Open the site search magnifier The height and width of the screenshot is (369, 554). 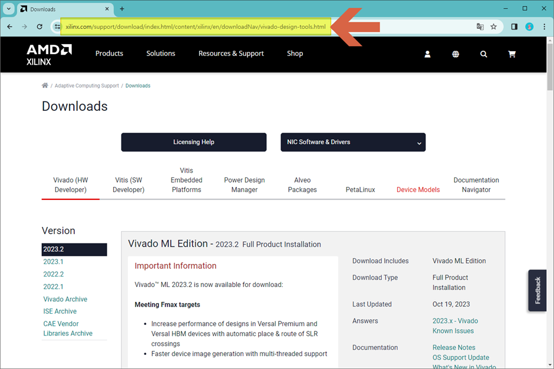(x=484, y=54)
